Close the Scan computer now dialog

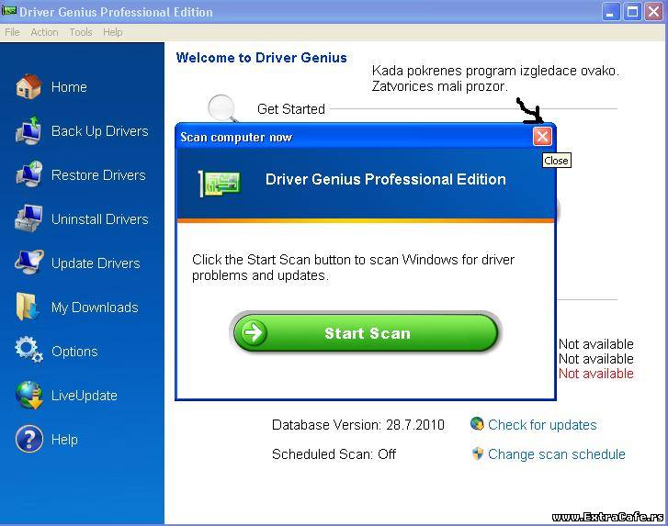542,137
